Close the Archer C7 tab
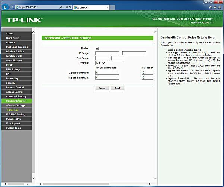Image resolution: width=224 pixels, height=187 pixels. point(108,7)
